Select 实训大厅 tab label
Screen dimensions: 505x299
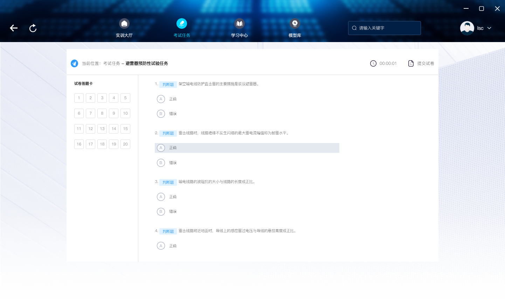click(x=124, y=35)
